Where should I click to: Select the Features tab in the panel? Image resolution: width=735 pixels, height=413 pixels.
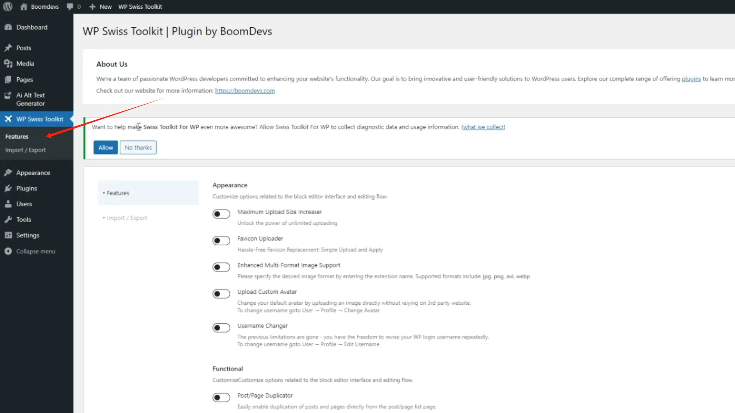[118, 193]
